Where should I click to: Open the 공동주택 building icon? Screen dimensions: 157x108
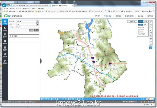(x=5, y=49)
